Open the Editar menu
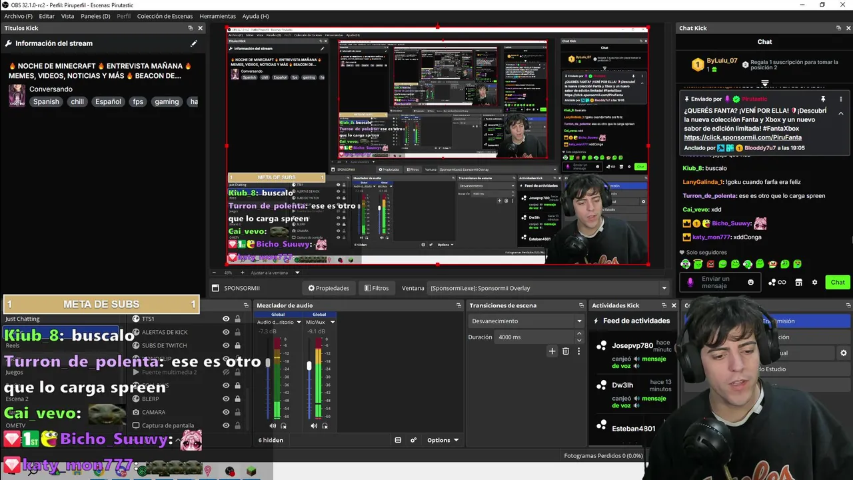This screenshot has width=853, height=480. coord(47,16)
